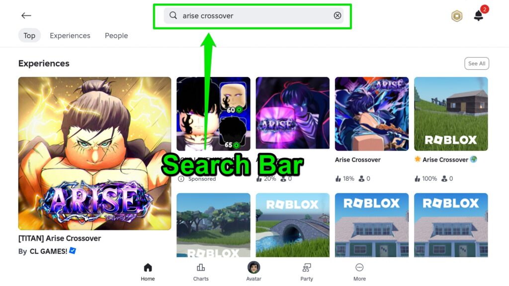Open the Avatar profile icon
Image resolution: width=509 pixels, height=286 pixels.
[254, 268]
